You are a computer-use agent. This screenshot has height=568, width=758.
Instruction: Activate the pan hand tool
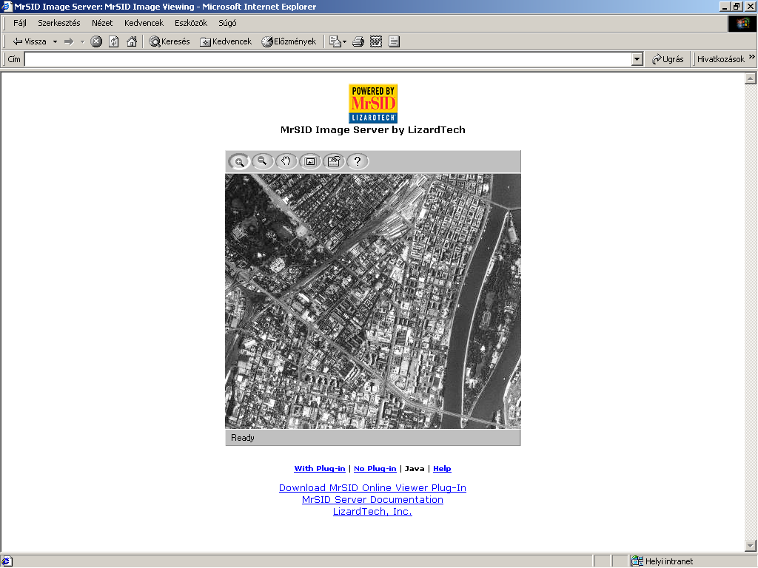[286, 161]
